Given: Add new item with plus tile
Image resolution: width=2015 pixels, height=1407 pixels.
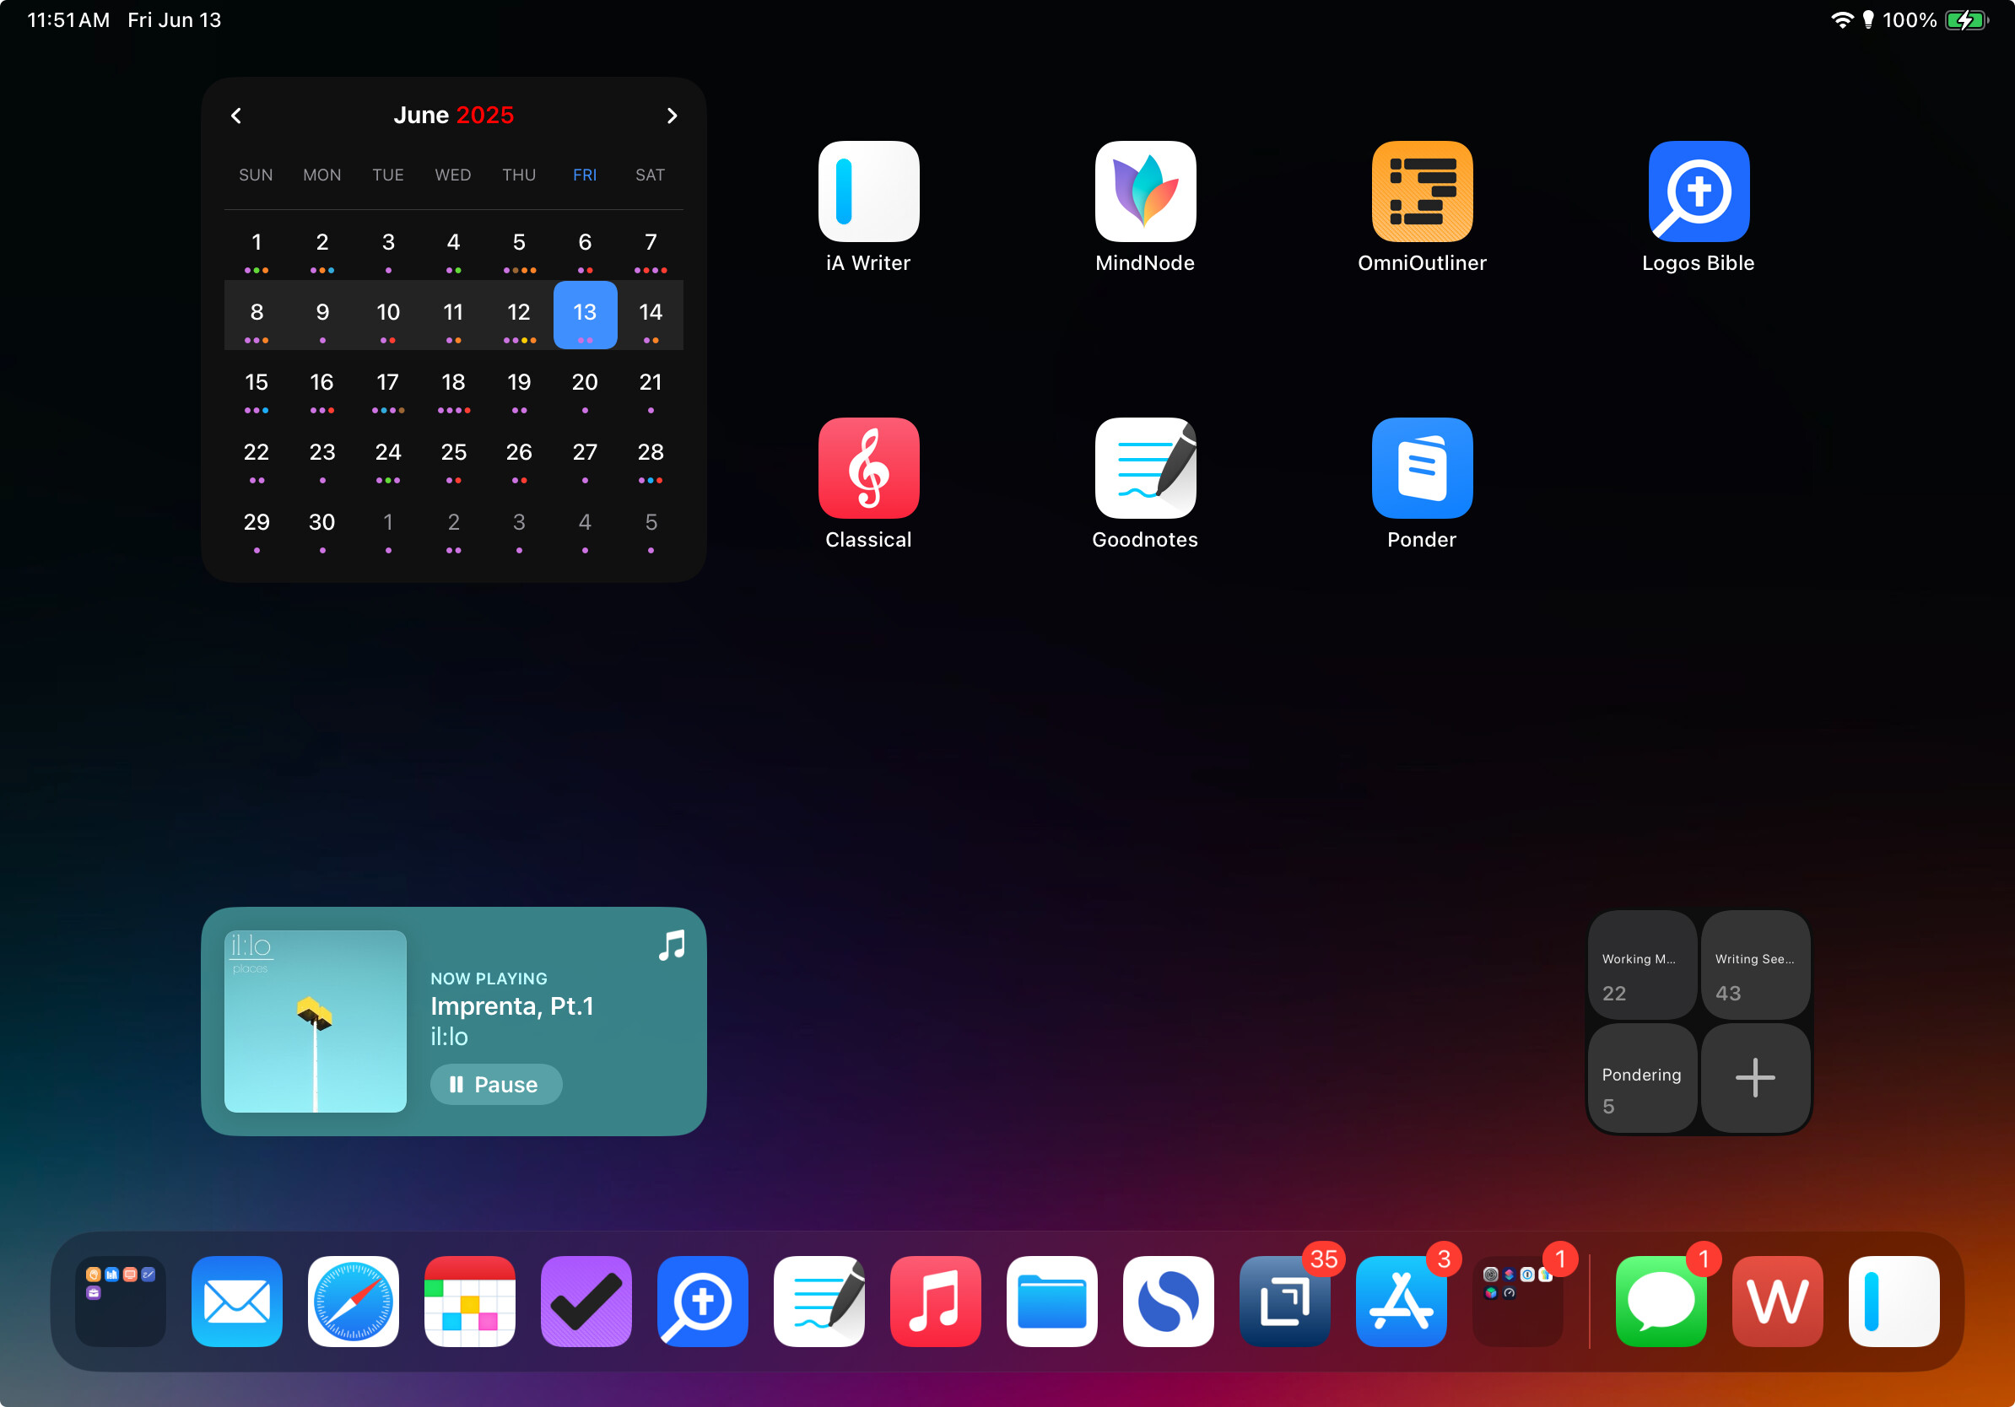Looking at the screenshot, I should tap(1755, 1078).
